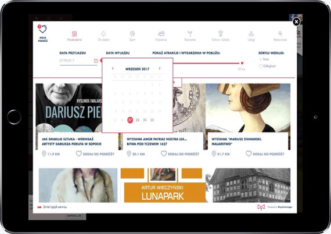Image resolution: width=331 pixels, height=234 pixels.
Task: Click the Data przyjazdu date field
Action: pos(78,61)
